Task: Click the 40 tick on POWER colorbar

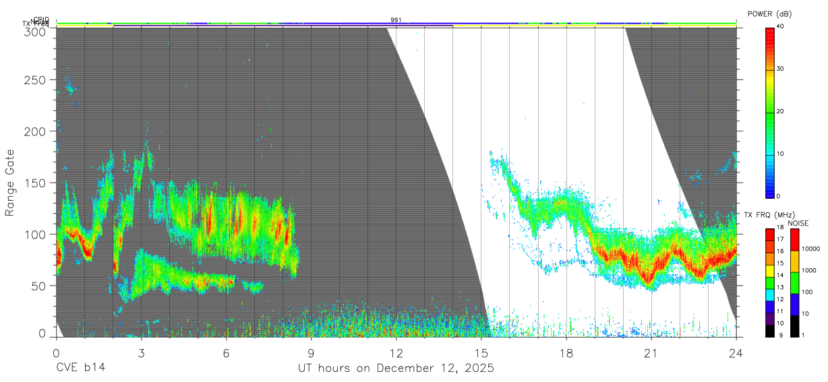Action: point(781,26)
